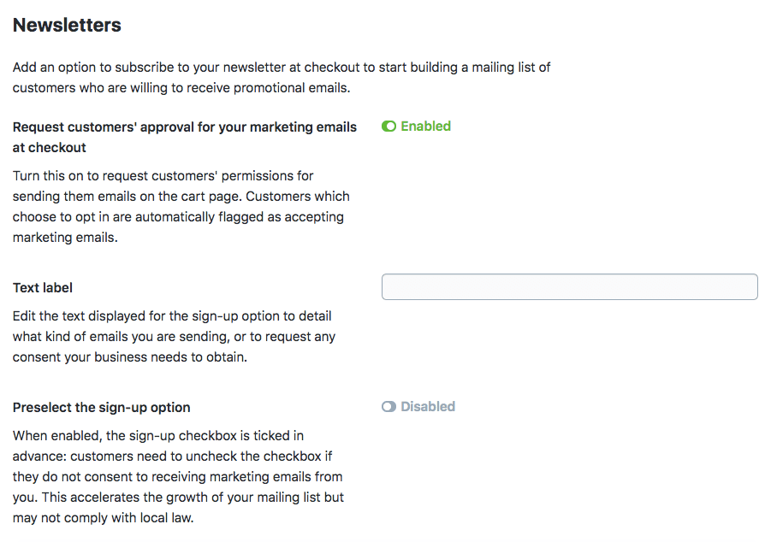Click the "willing to receive promotional emails" line
Screen dimensions: 771x542
click(x=181, y=88)
